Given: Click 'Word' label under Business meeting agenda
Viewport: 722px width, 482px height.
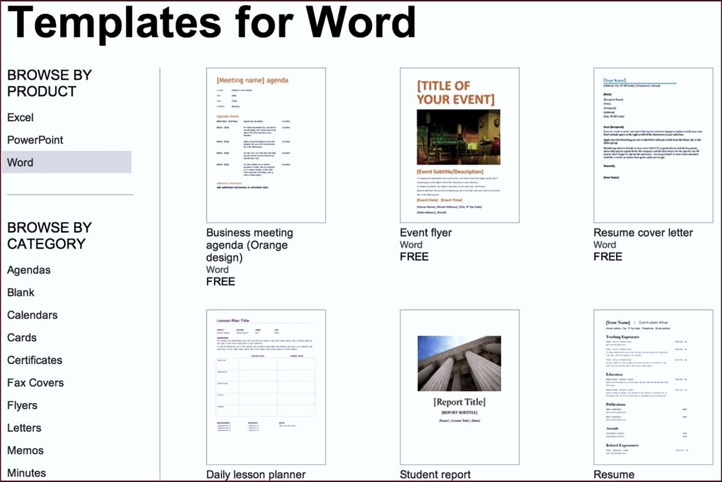Looking at the screenshot, I should coord(217,270).
